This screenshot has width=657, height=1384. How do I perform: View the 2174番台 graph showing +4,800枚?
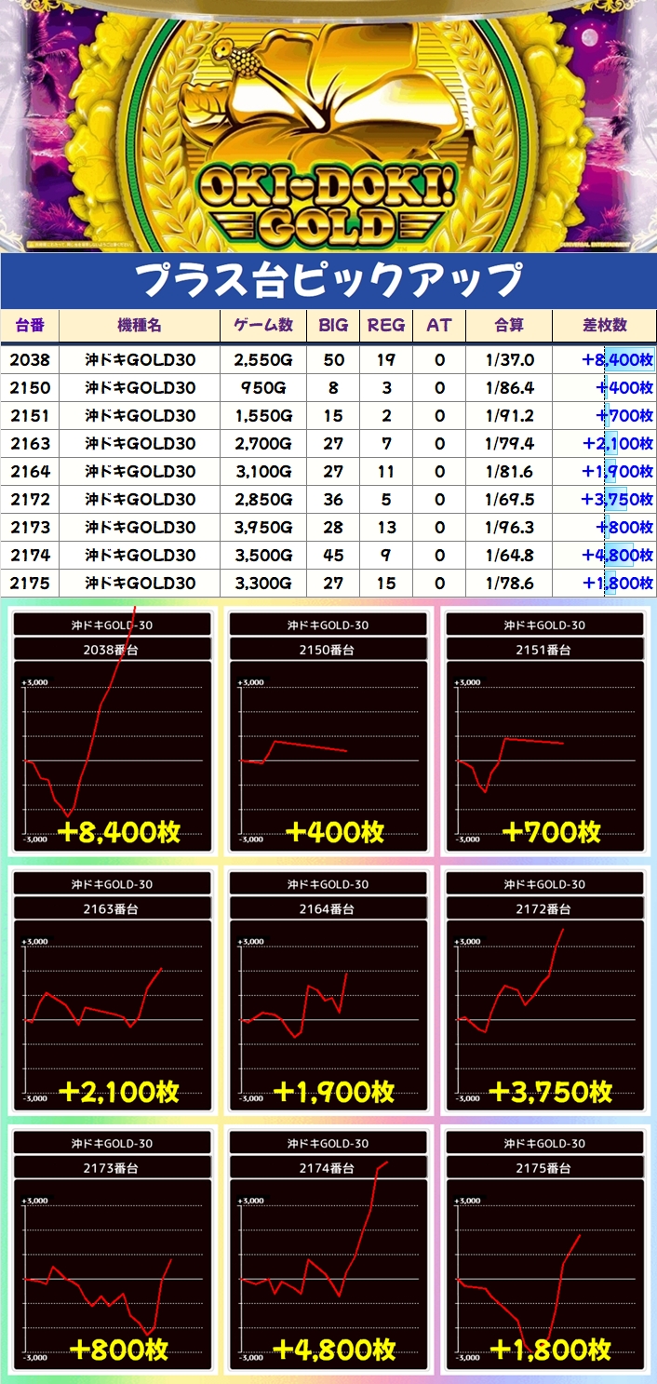coord(328,1252)
